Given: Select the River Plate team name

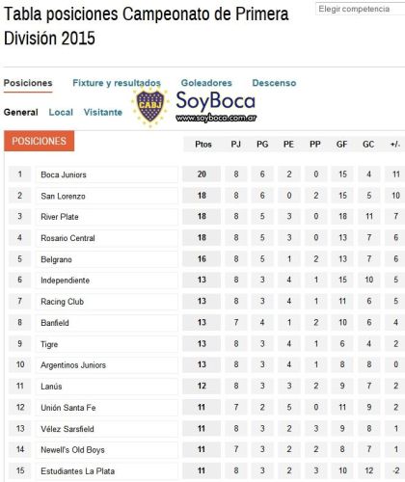Looking at the screenshot, I should 60,217.
